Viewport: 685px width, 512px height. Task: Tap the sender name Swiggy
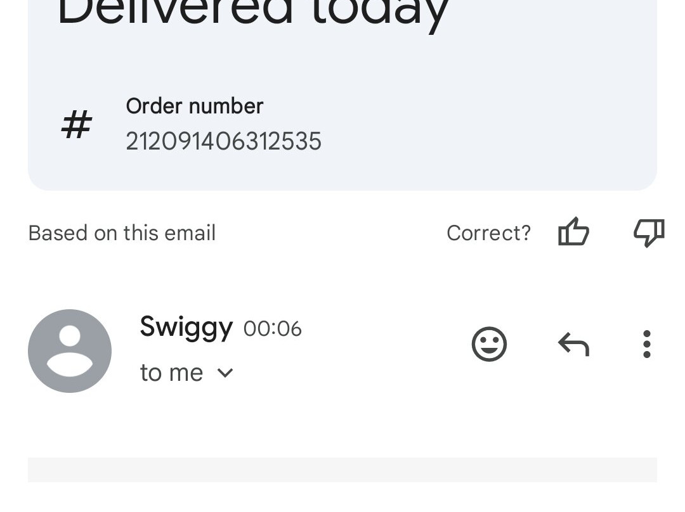[x=186, y=327]
